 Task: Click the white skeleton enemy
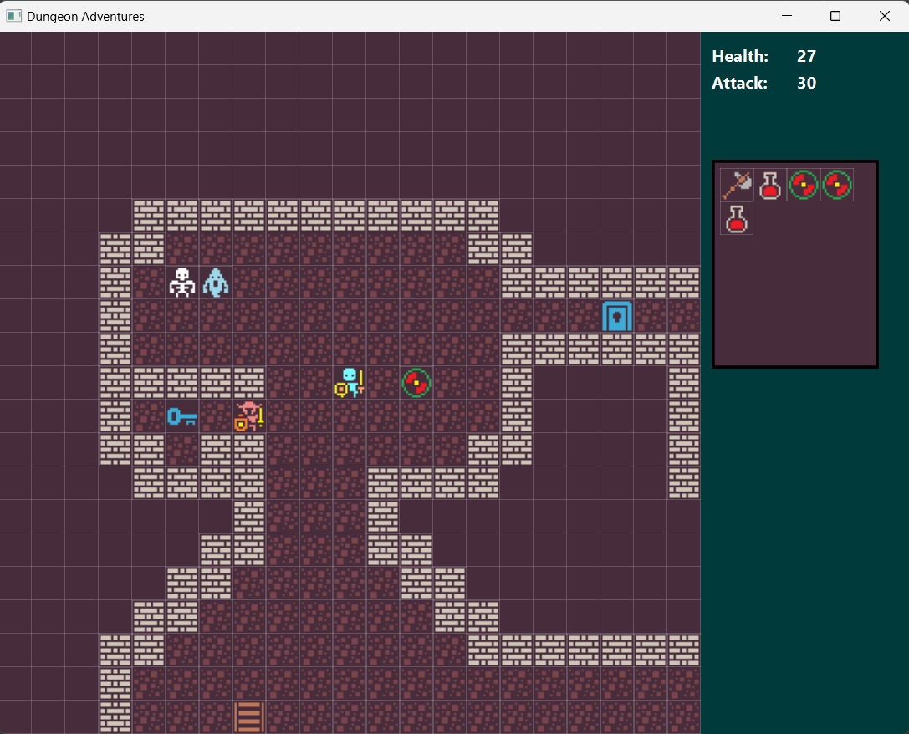coord(181,283)
